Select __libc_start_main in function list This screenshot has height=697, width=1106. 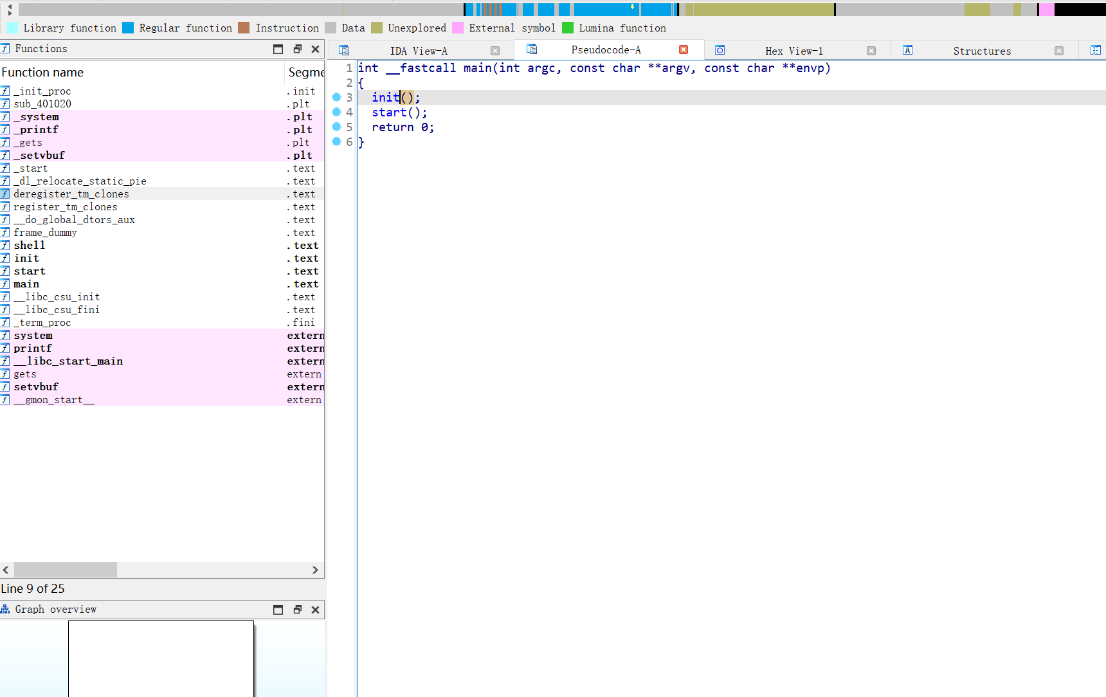pos(162,361)
